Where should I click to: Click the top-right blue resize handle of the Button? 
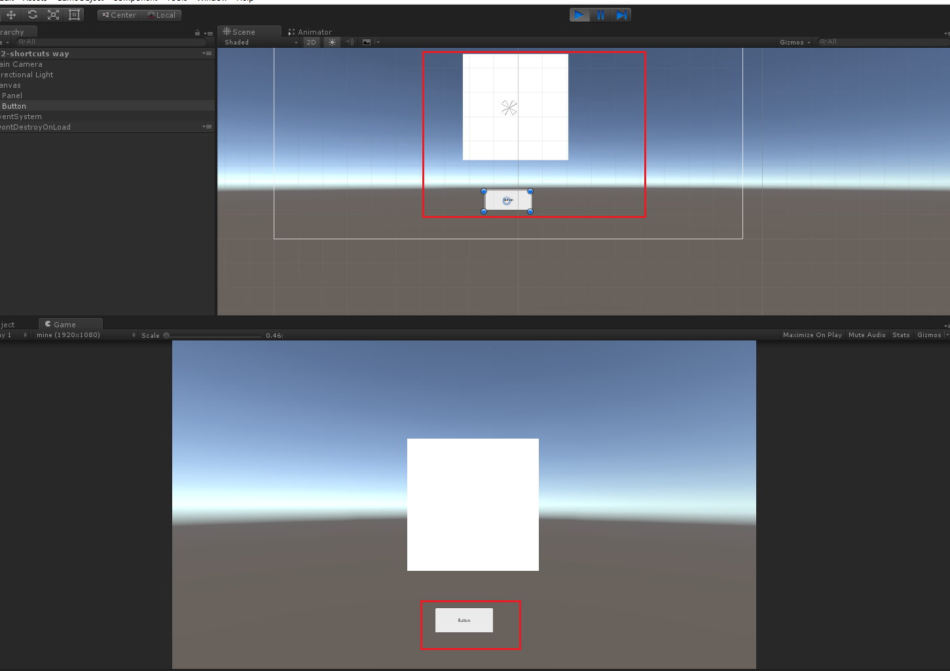[x=530, y=191]
